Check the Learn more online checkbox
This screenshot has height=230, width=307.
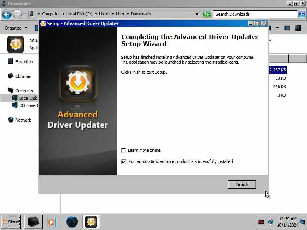pyautogui.click(x=124, y=150)
